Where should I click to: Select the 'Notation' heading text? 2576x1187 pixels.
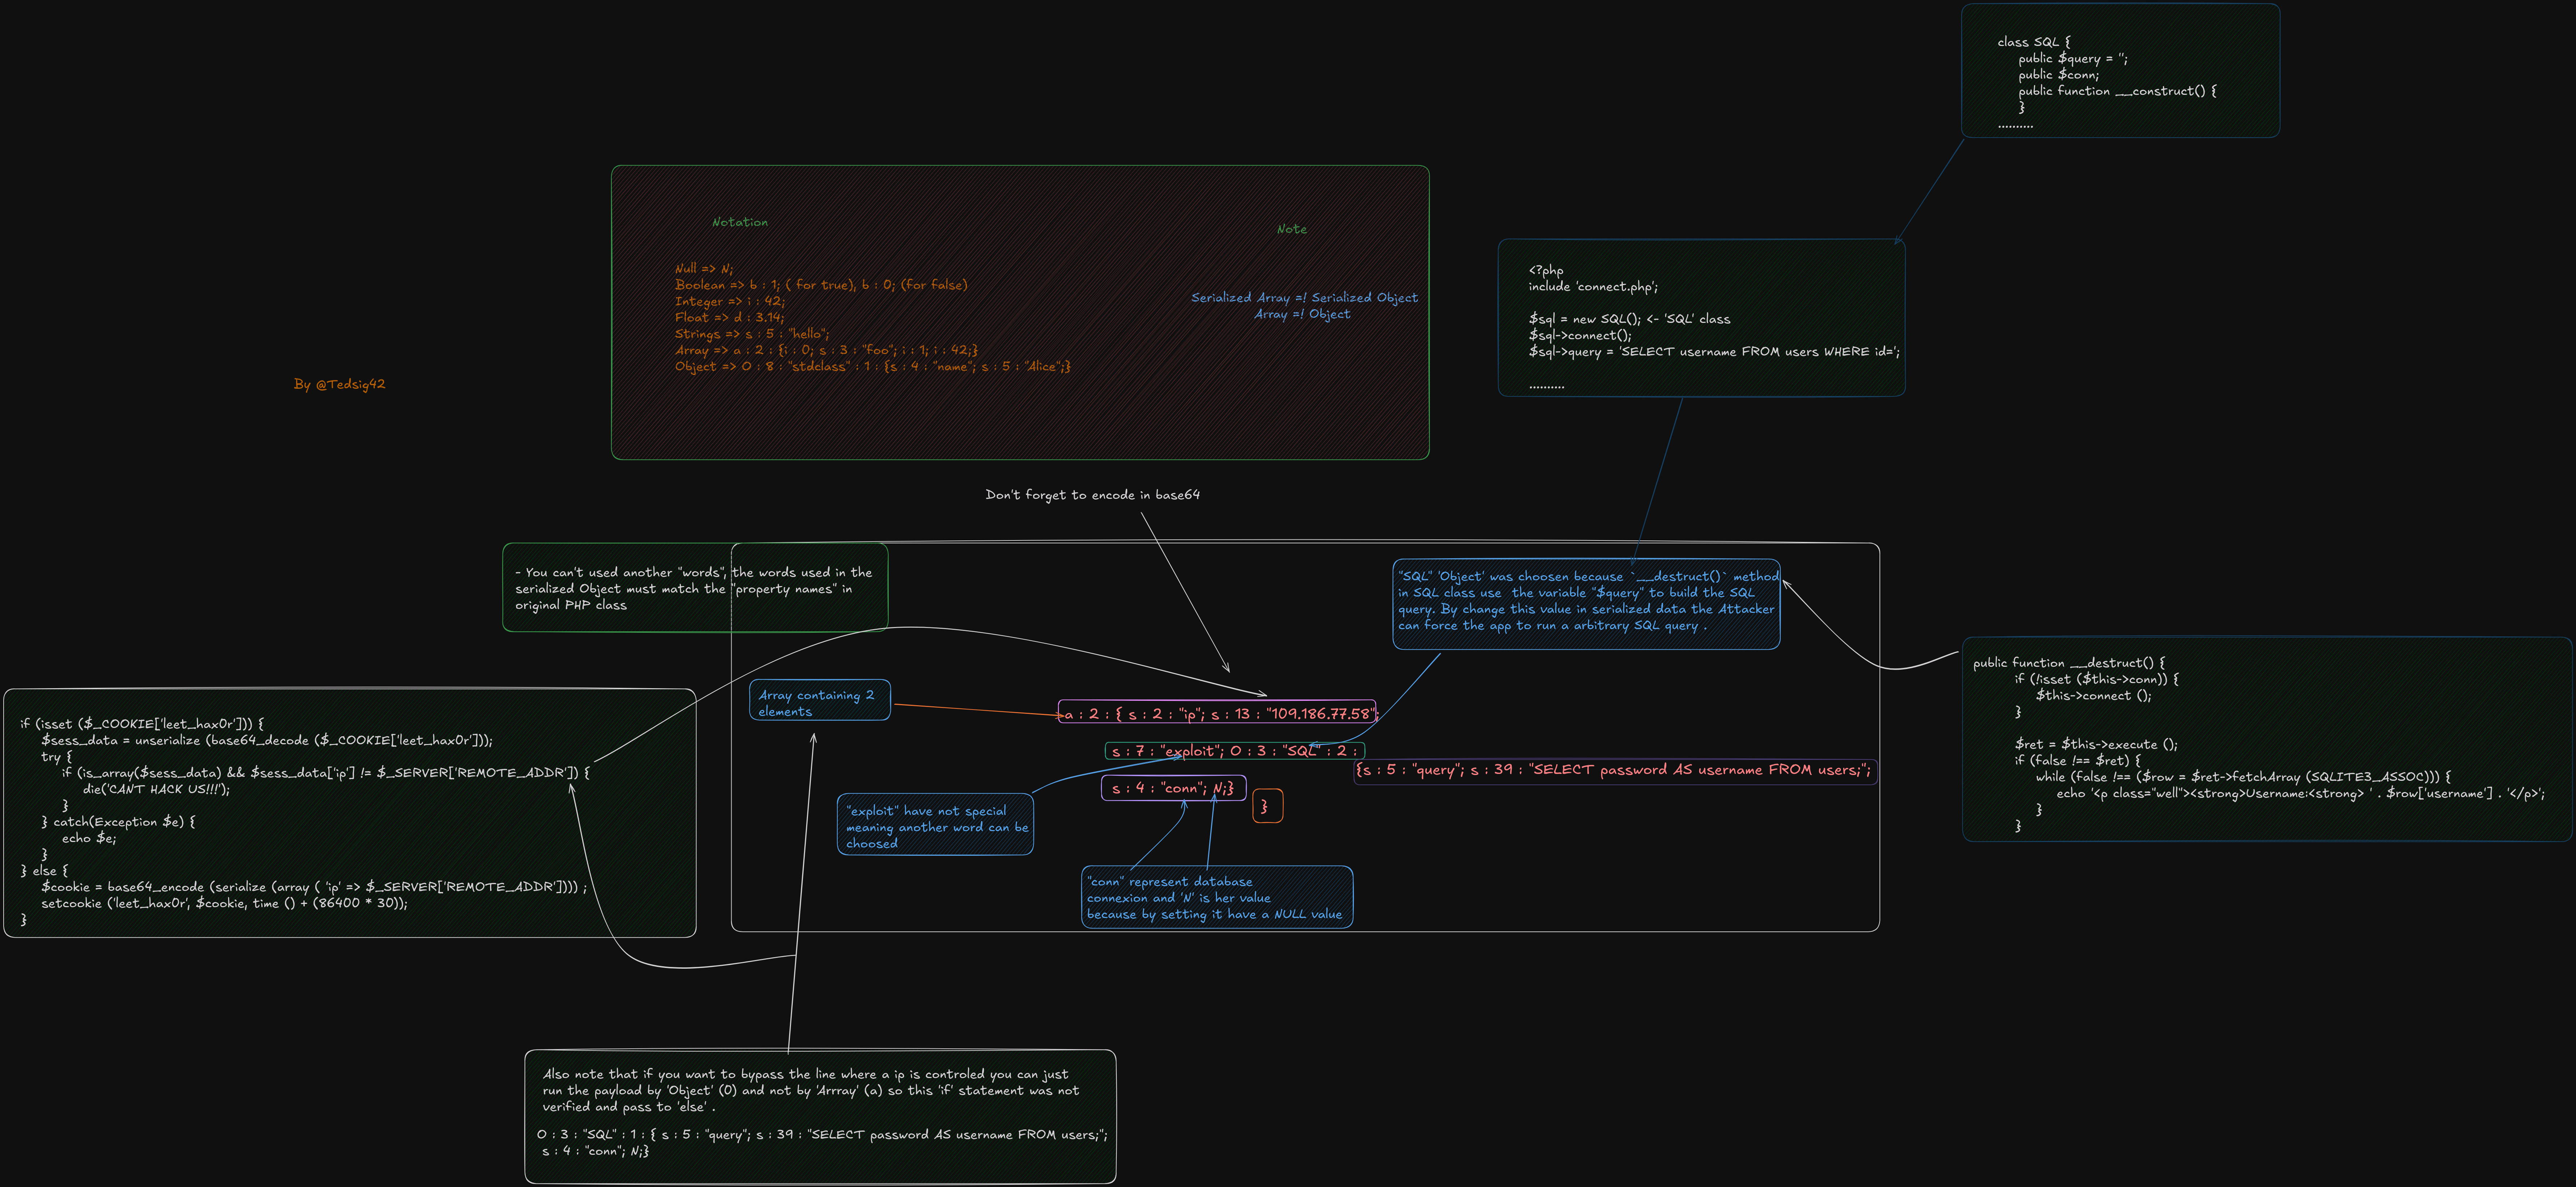740,222
